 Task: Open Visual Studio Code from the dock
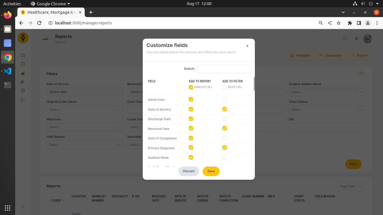(x=8, y=71)
